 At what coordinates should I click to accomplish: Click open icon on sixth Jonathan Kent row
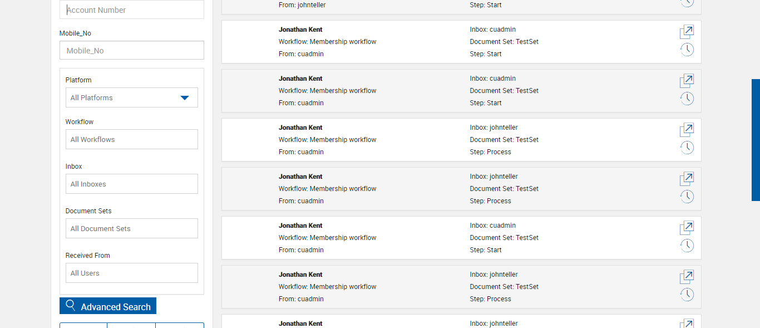pos(687,277)
